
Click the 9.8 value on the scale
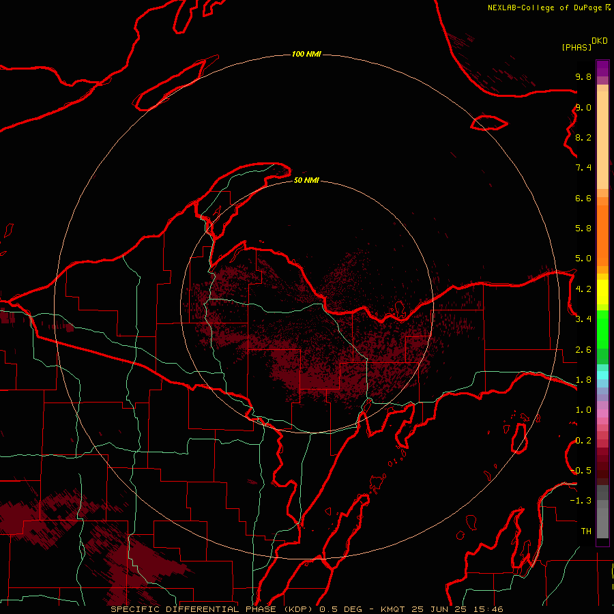(x=583, y=76)
